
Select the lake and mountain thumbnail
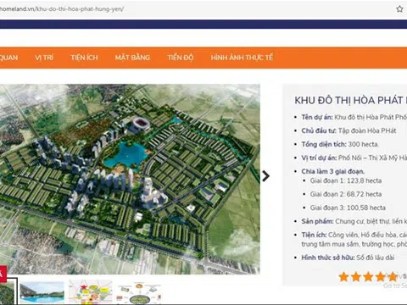[42, 292]
